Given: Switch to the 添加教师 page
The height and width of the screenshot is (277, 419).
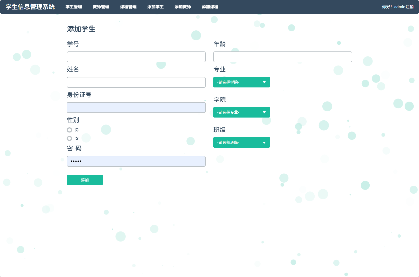Looking at the screenshot, I should click(x=183, y=7).
